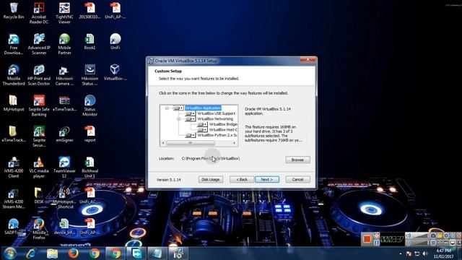The width and height of the screenshot is (462, 260).
Task: Select the Hikvision Camera desktop icon
Action: [64, 75]
